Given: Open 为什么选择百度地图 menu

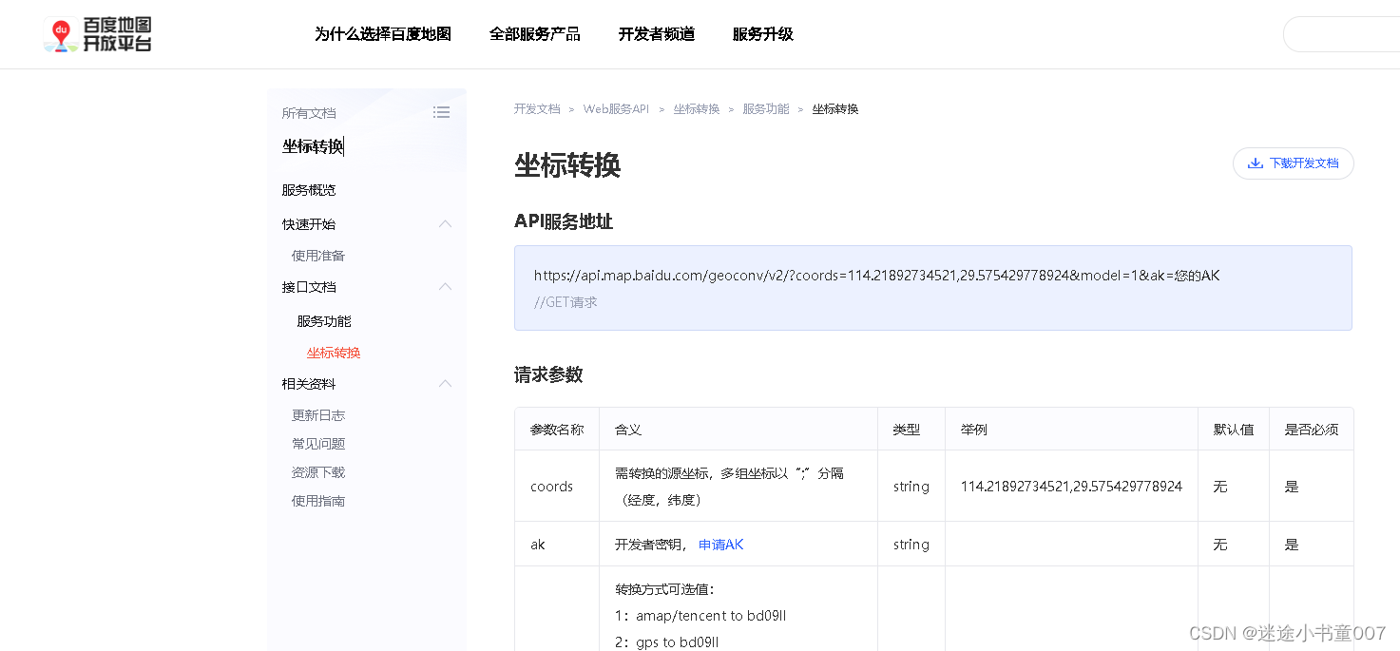Looking at the screenshot, I should (x=383, y=34).
